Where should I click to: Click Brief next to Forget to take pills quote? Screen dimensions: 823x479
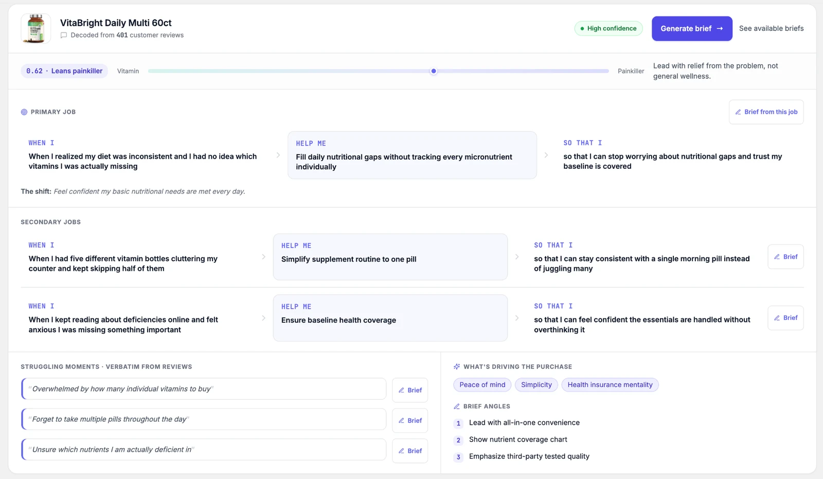click(410, 420)
